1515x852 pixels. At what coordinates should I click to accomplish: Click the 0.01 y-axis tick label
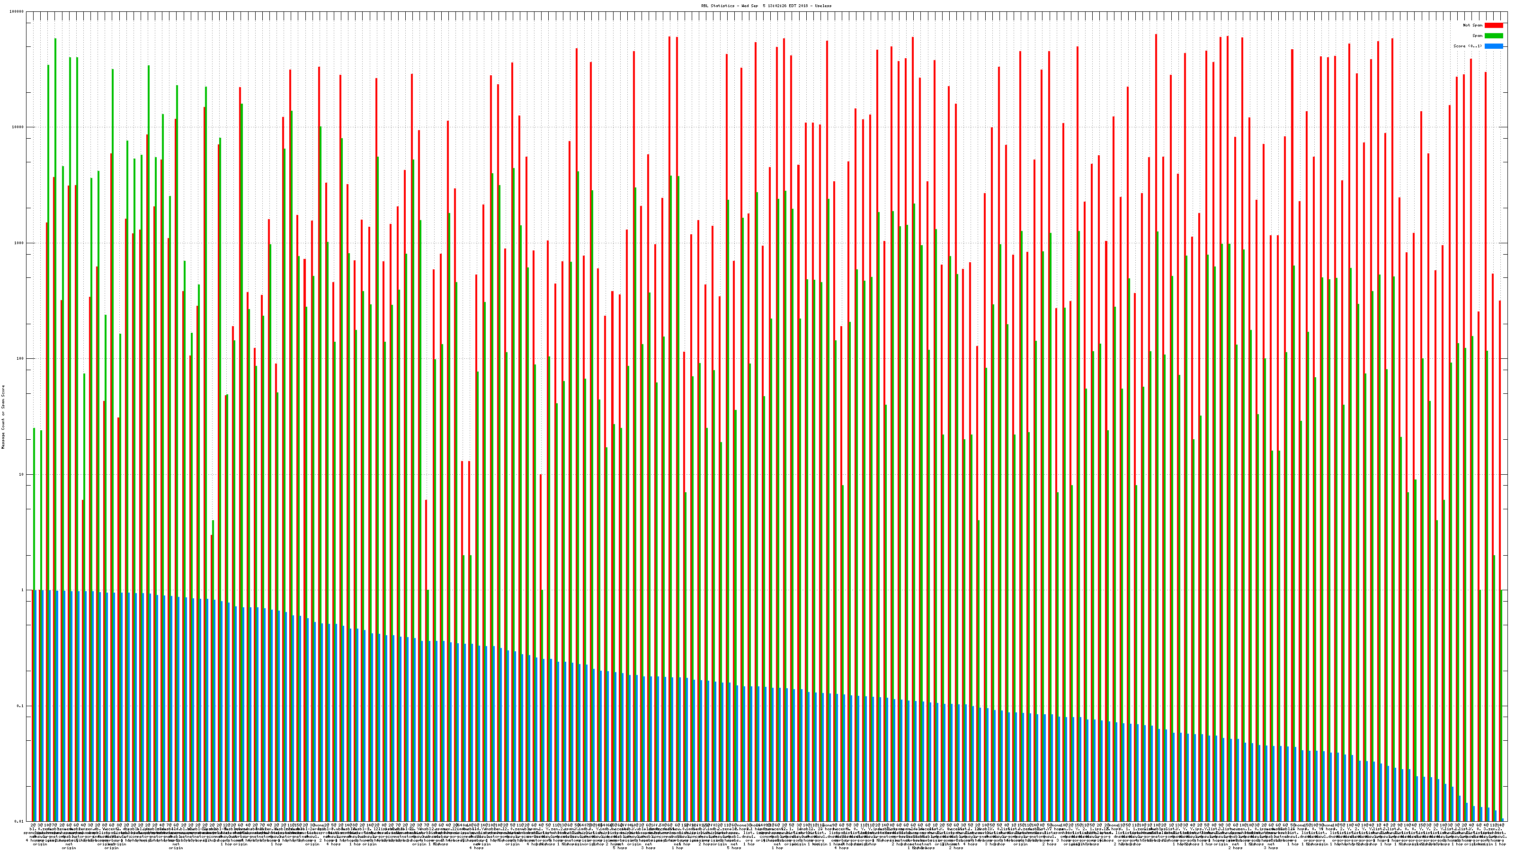coord(19,821)
